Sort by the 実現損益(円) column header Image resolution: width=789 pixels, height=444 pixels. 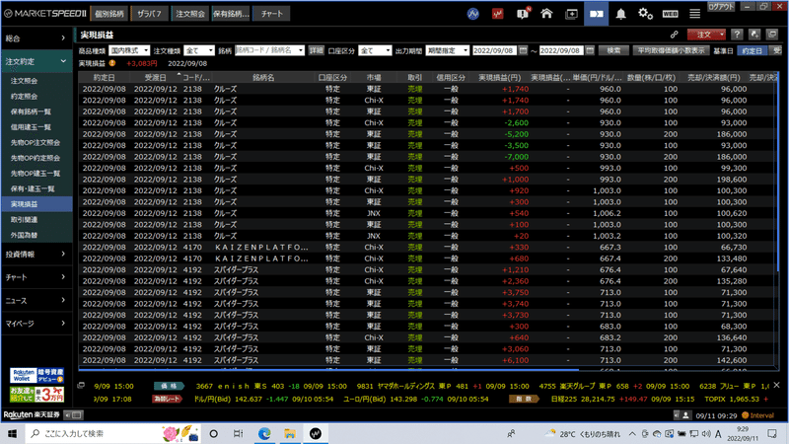(499, 78)
